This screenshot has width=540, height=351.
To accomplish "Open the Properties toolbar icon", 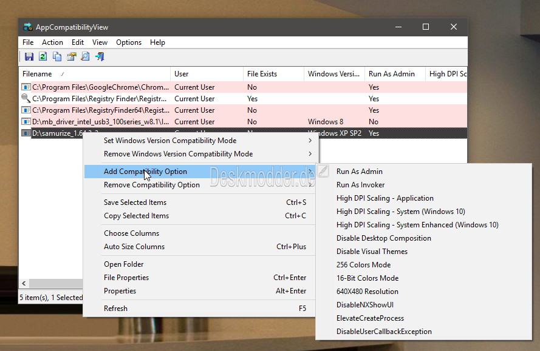I will (x=71, y=57).
